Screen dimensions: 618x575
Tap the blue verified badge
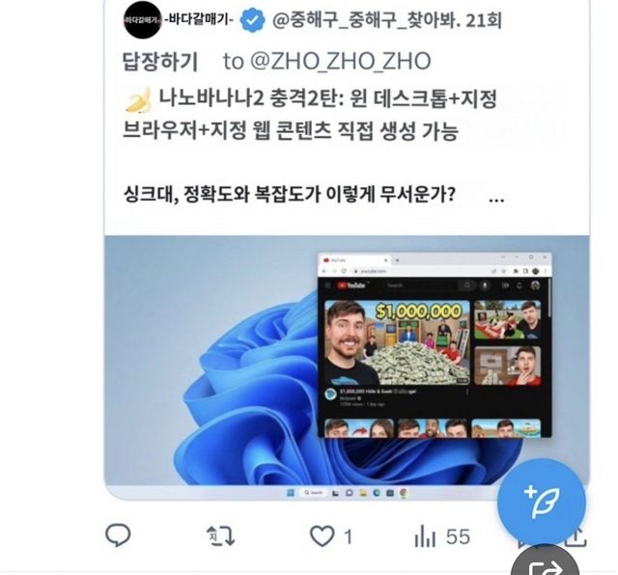click(x=252, y=20)
